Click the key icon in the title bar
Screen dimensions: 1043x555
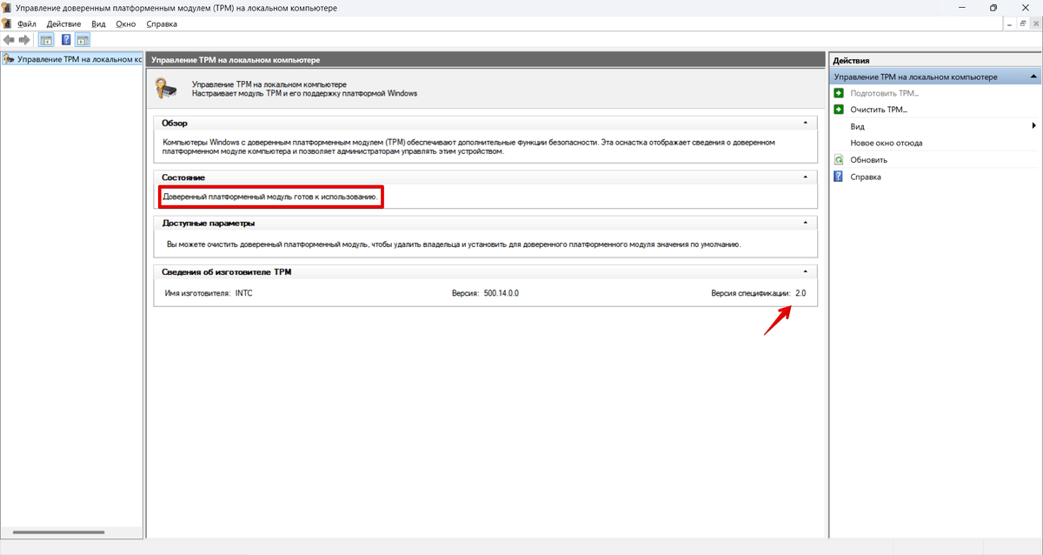pos(7,8)
